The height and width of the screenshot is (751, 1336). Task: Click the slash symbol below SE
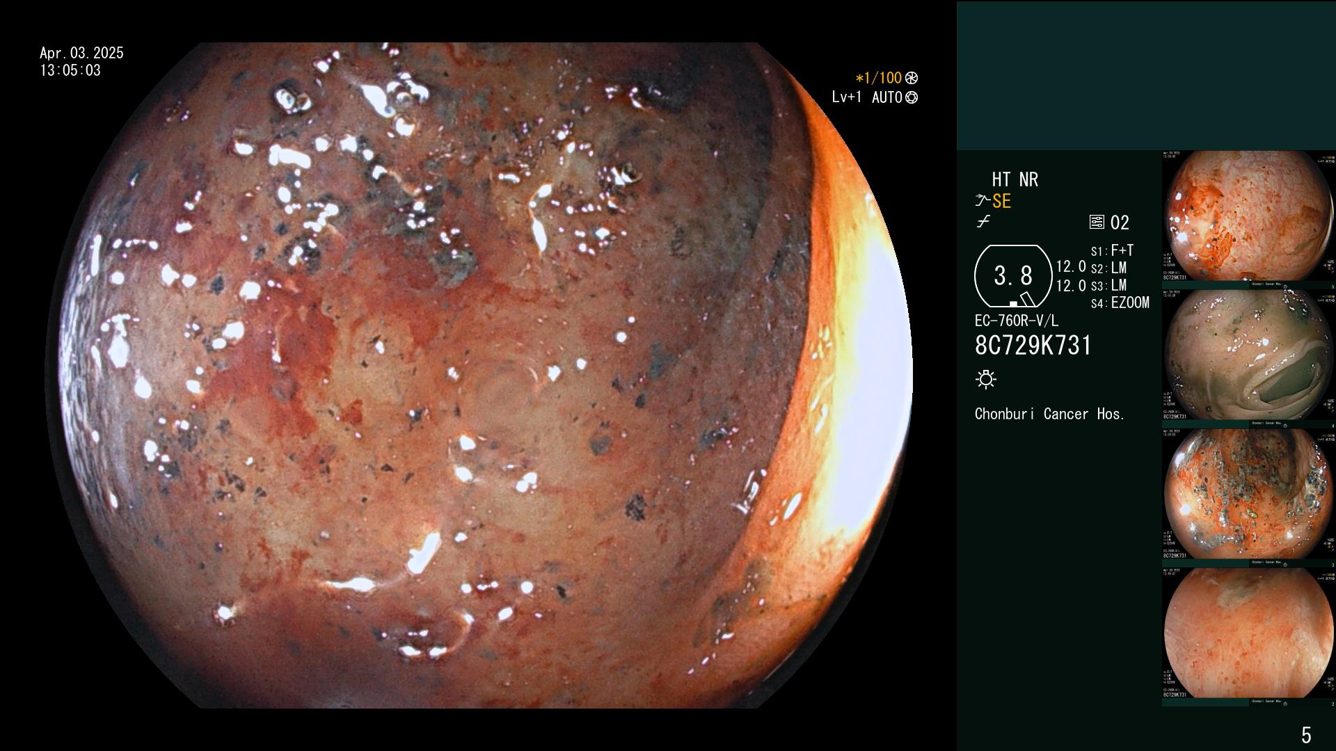click(983, 223)
